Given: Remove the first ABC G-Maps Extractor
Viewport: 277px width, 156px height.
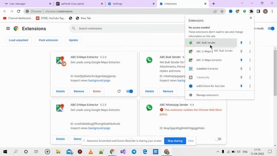Looking at the screenshot, I should 79,91.
